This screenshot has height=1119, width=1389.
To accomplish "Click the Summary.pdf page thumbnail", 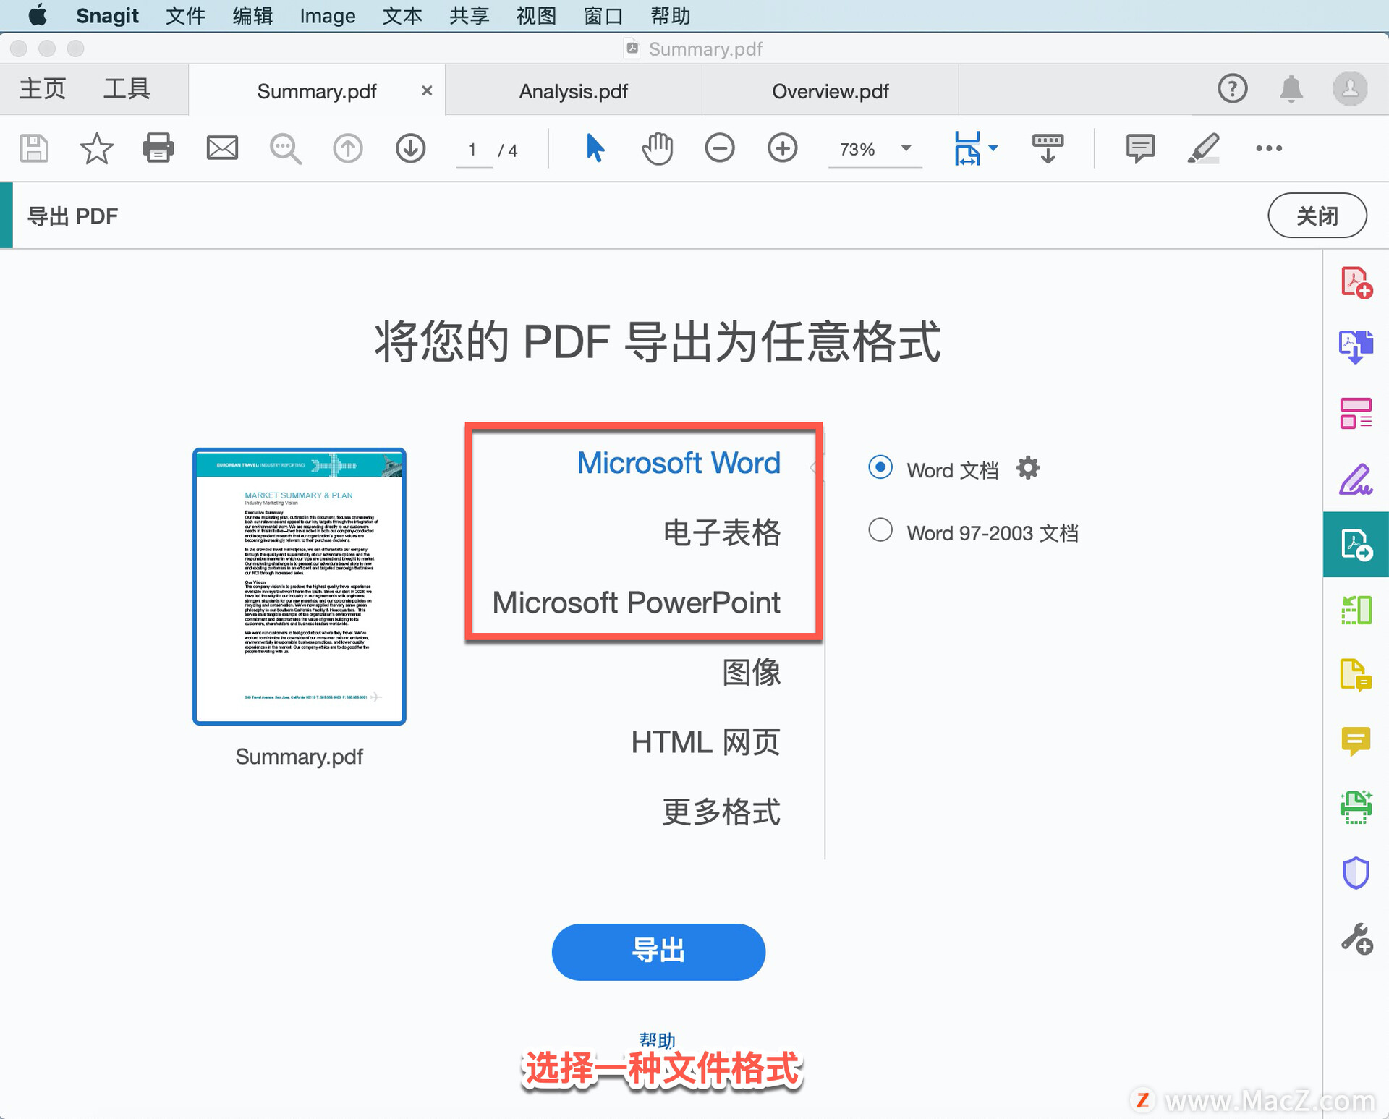I will (x=300, y=586).
